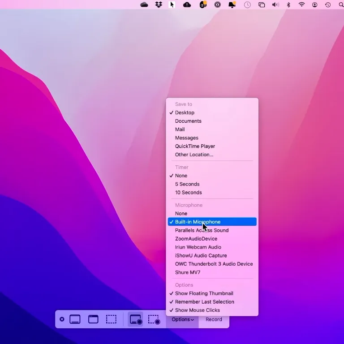This screenshot has height=344, width=344.
Task: Select Shure MV7 microphone
Action: (x=212, y=272)
